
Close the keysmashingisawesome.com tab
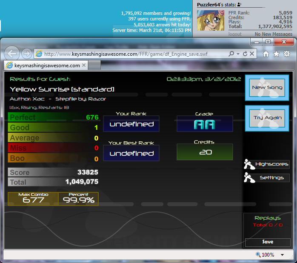click(x=84, y=65)
